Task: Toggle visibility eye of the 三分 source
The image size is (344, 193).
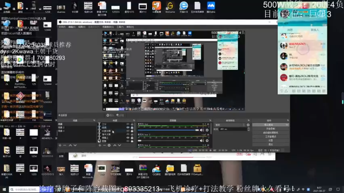Action: click(x=128, y=124)
